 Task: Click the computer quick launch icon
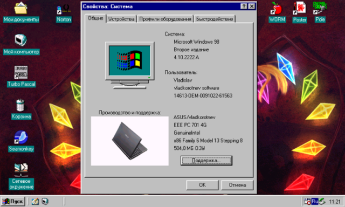45,201
